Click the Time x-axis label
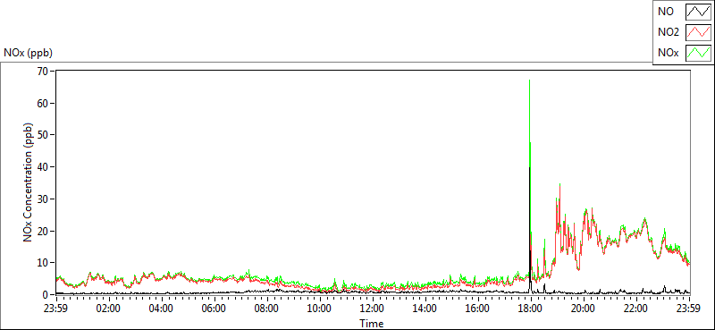715x330 pixels. click(372, 324)
